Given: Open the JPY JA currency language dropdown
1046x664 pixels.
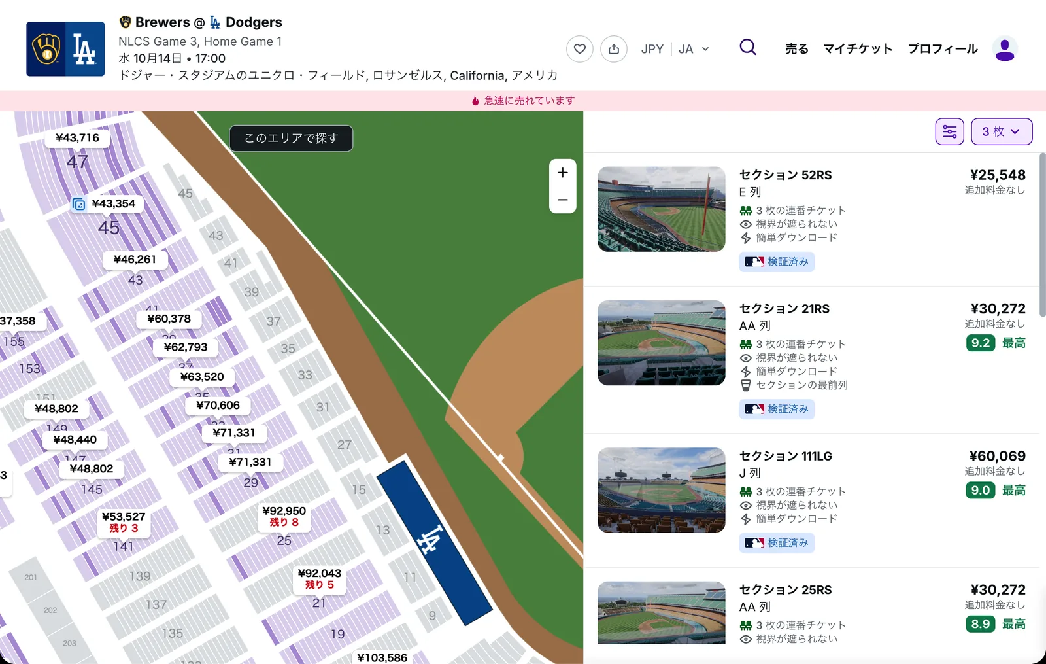Looking at the screenshot, I should tap(675, 49).
